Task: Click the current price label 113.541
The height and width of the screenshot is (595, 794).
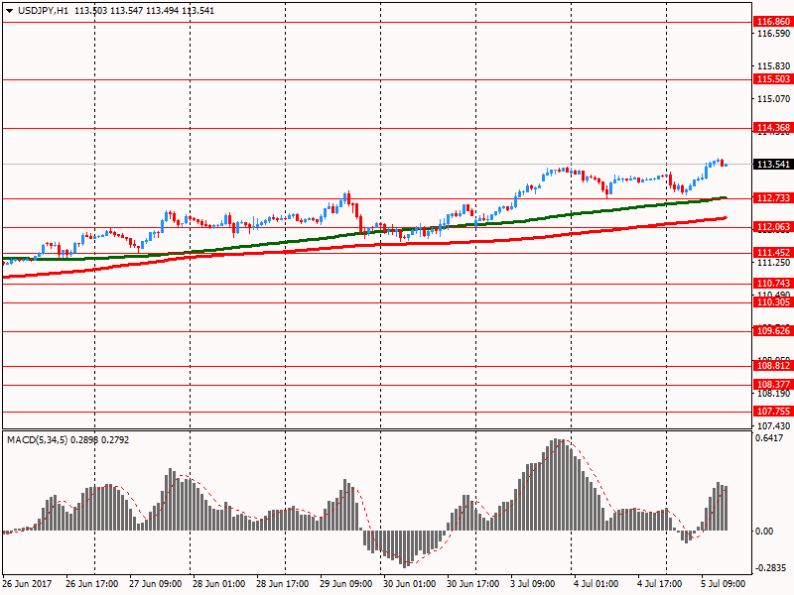Action: [x=773, y=165]
